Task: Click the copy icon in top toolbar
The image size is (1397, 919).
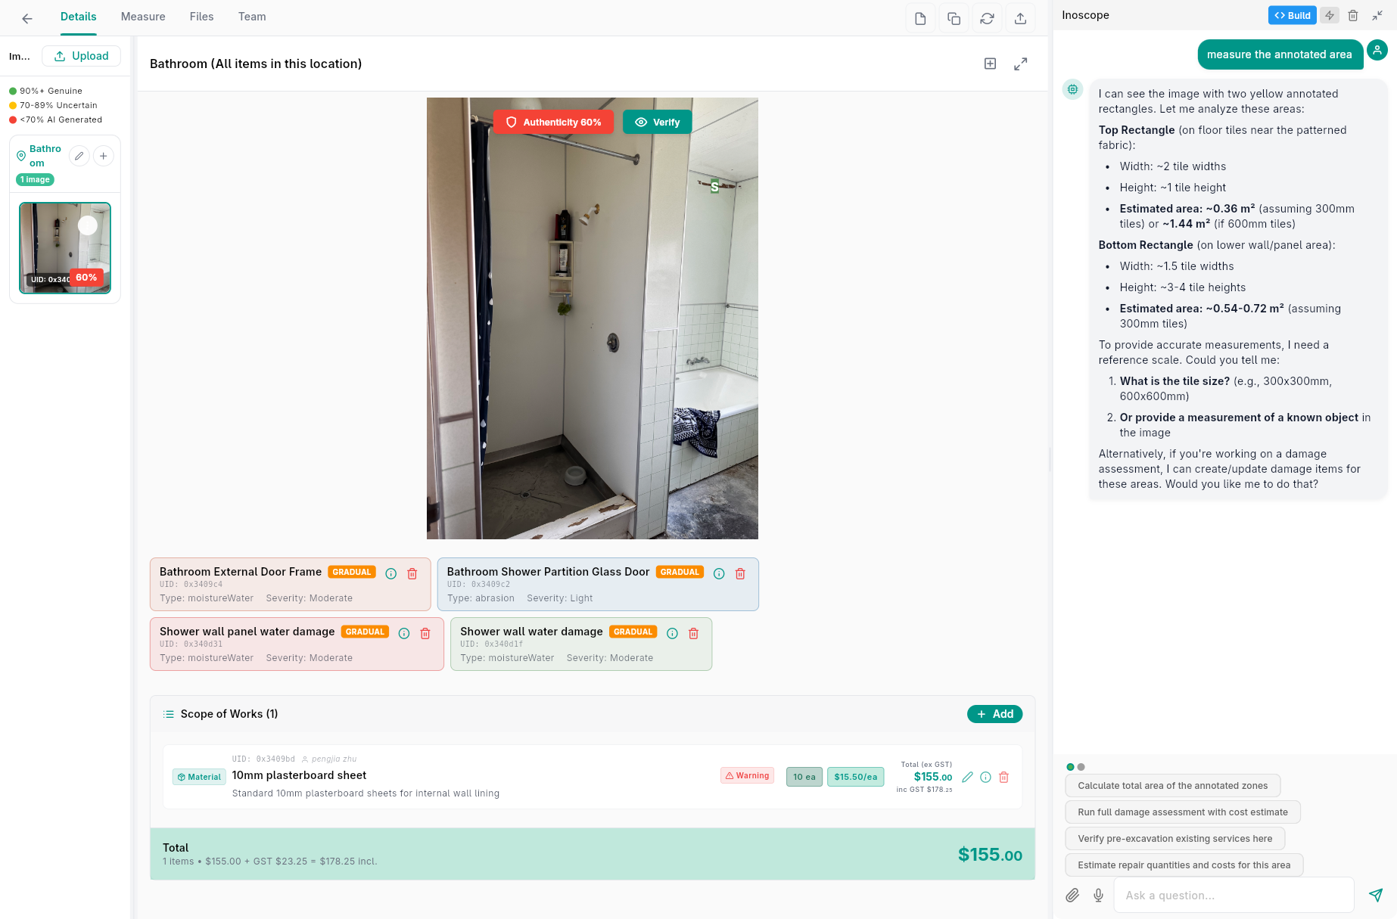Action: pyautogui.click(x=954, y=18)
